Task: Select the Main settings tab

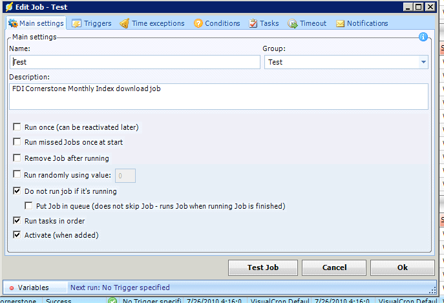Action: (36, 23)
